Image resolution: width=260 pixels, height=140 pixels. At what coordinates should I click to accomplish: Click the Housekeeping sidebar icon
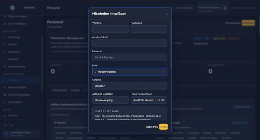pos(5,66)
